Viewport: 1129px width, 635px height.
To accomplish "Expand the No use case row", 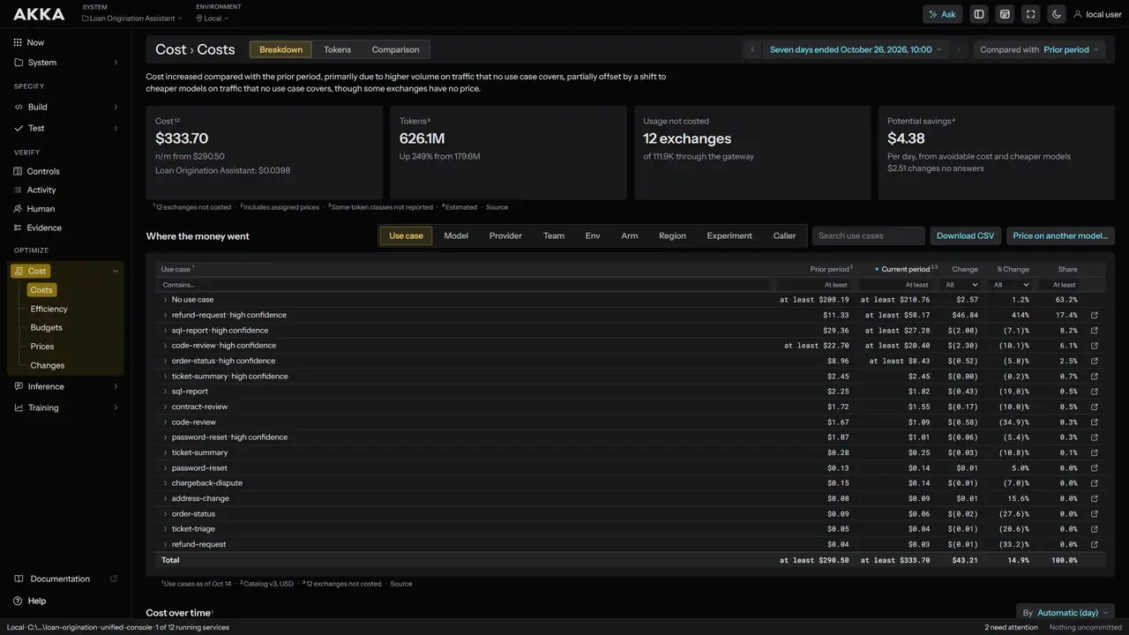I will (165, 300).
